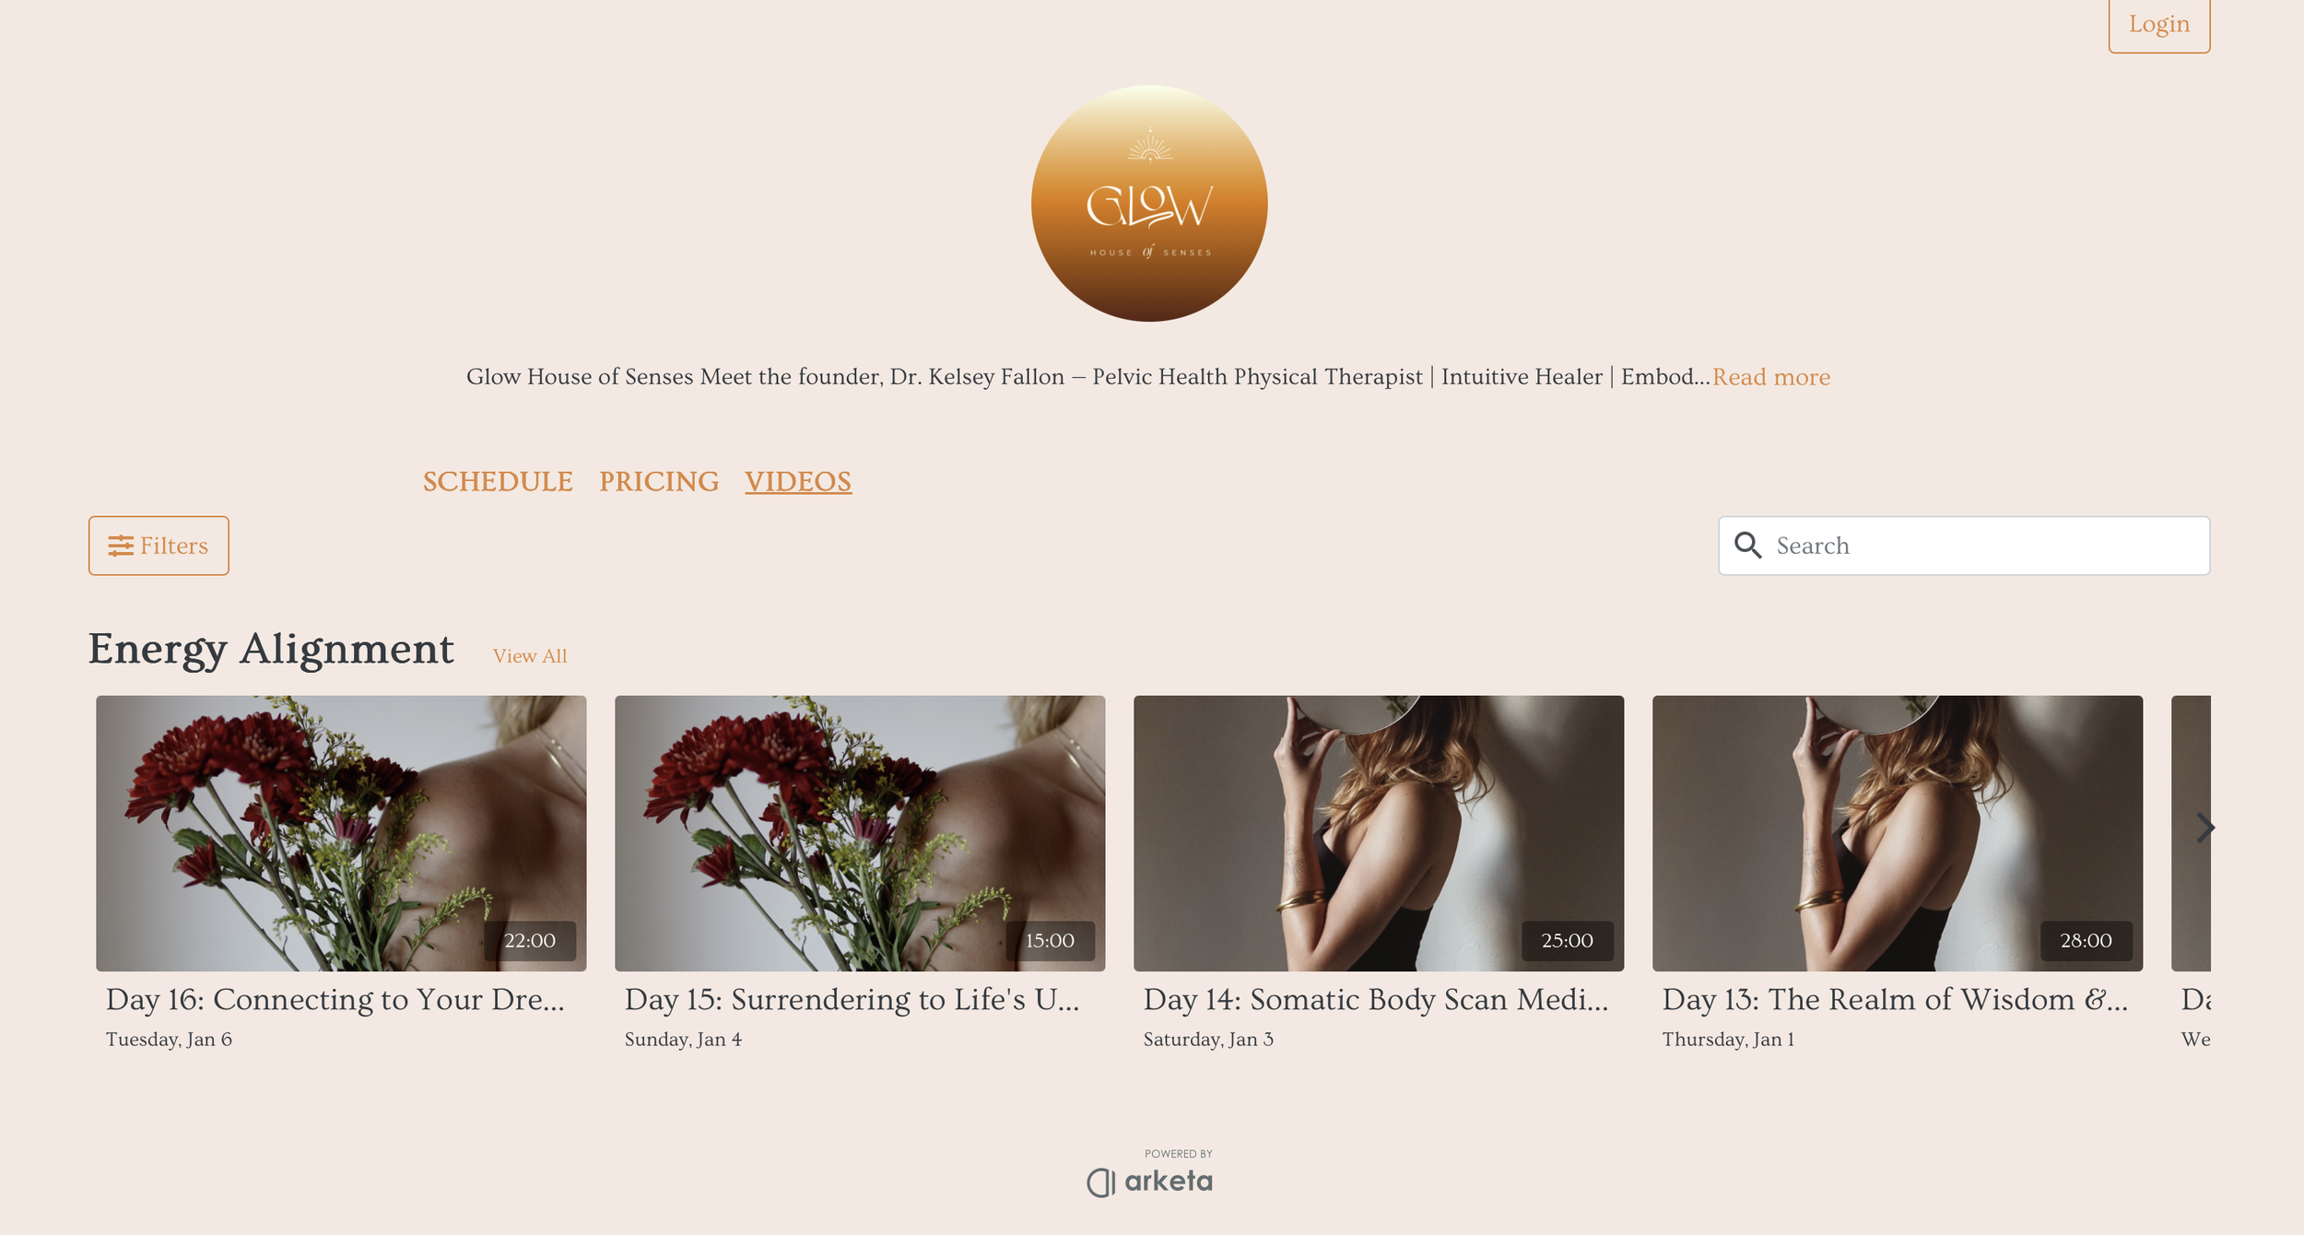Image resolution: width=2304 pixels, height=1235 pixels.
Task: Click the Login button
Action: click(2158, 25)
